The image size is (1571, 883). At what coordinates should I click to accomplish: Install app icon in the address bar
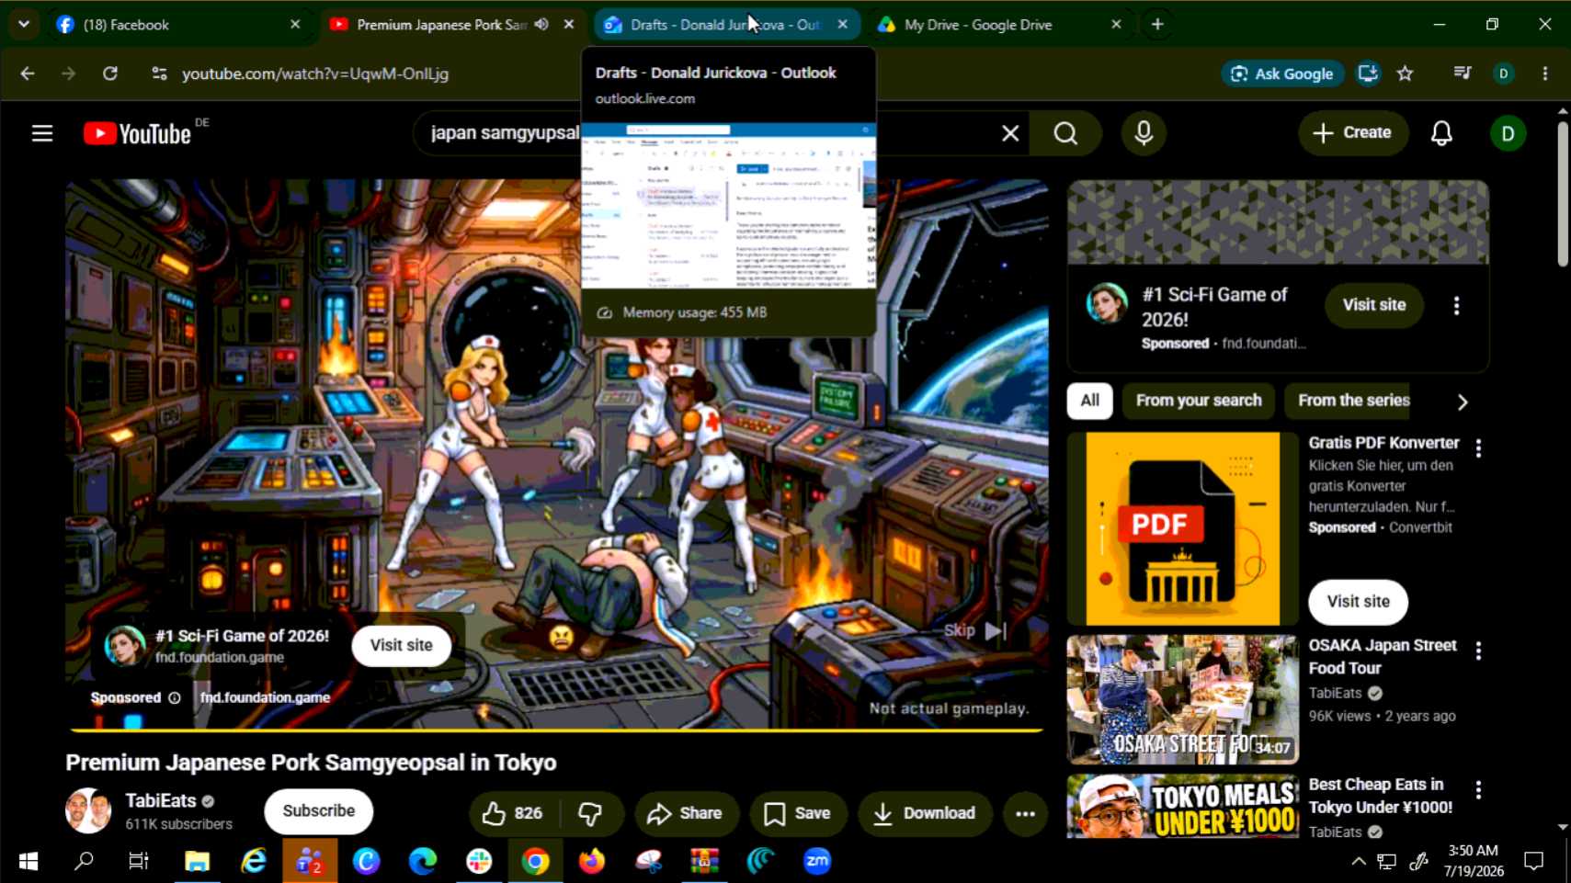tap(1368, 74)
